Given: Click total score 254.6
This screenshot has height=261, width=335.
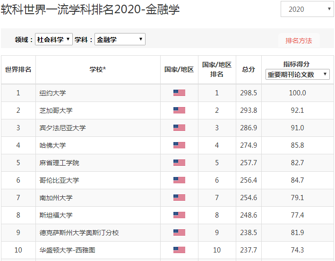Looking at the screenshot, I should point(249,198).
